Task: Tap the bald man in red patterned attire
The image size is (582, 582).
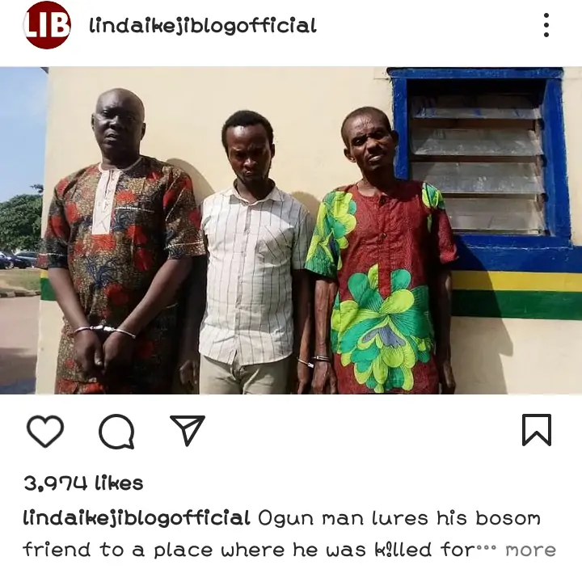Action: tap(120, 241)
